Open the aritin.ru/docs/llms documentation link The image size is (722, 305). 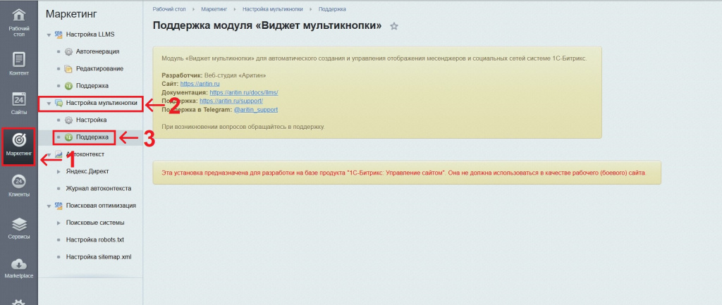(243, 92)
